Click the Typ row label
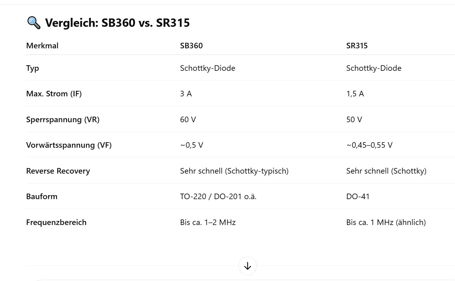The image size is (455, 281). [33, 68]
